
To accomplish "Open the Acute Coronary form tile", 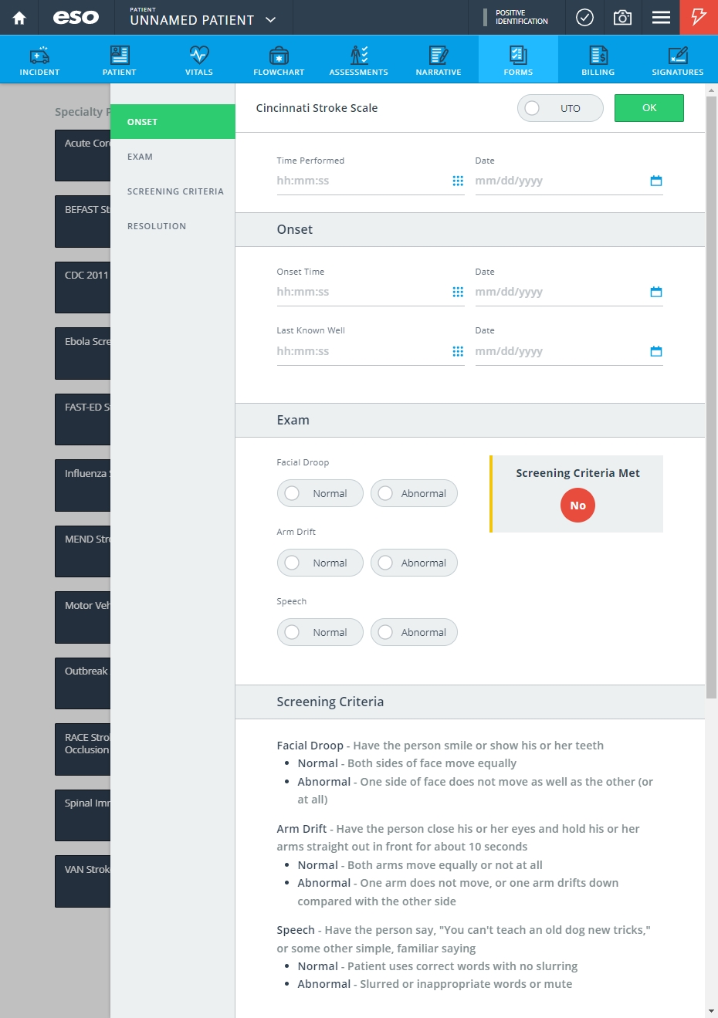I will (83, 155).
